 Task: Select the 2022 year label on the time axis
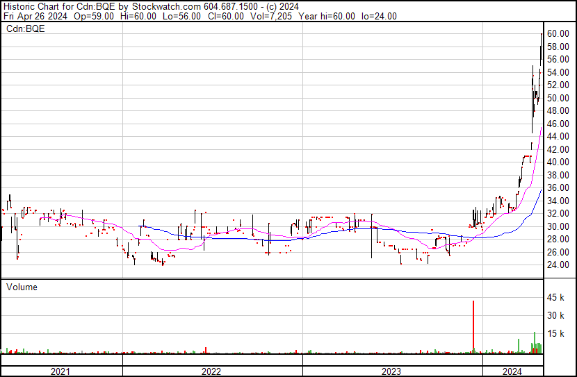point(211,371)
